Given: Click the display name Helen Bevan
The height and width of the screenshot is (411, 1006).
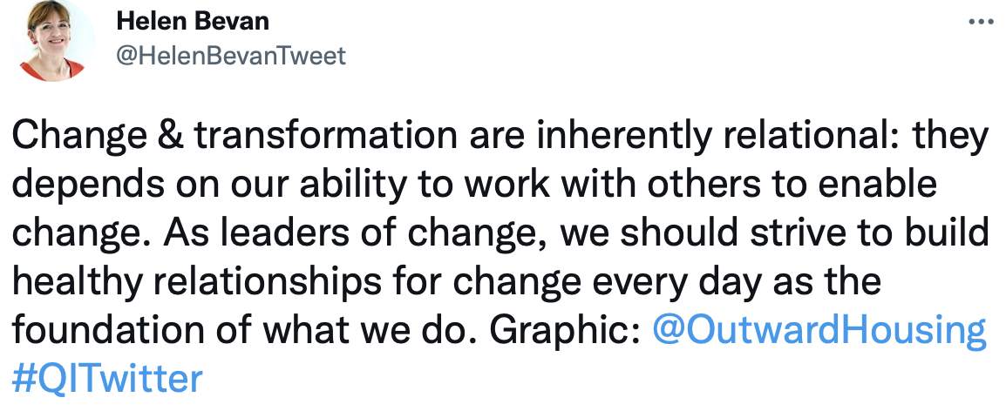Looking at the screenshot, I should tap(193, 22).
